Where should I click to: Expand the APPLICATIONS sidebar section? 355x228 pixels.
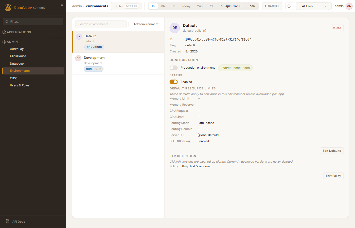pyautogui.click(x=19, y=32)
